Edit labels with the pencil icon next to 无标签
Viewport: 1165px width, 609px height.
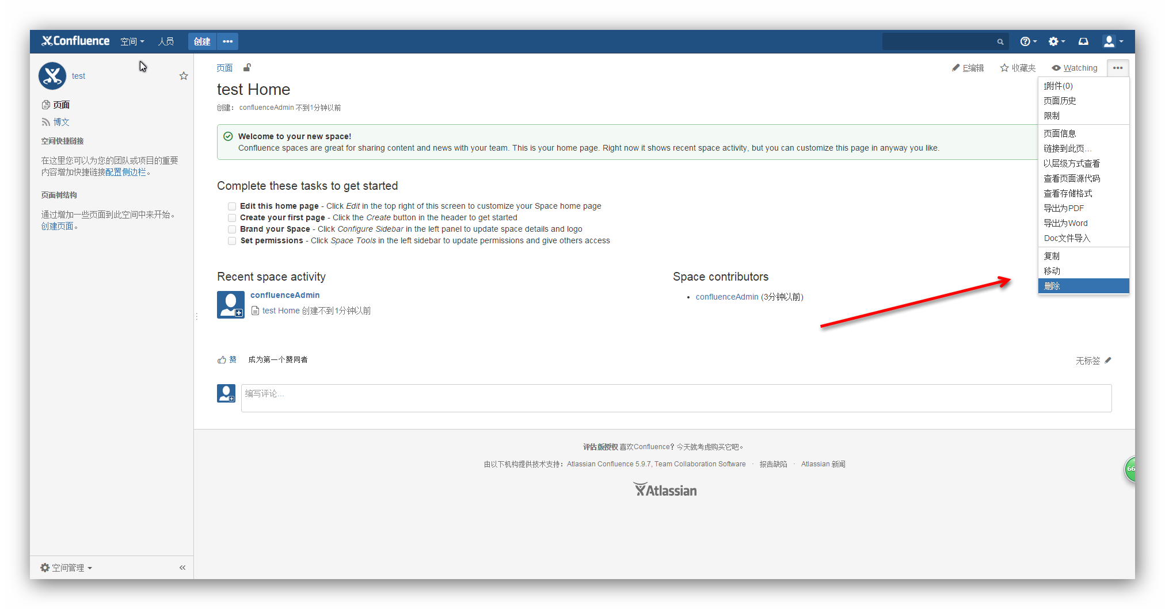[x=1108, y=361]
